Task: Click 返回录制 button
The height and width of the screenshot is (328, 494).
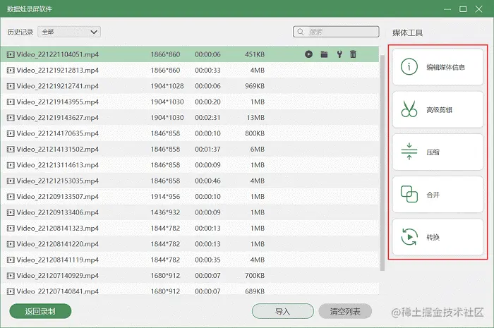Action: click(40, 311)
